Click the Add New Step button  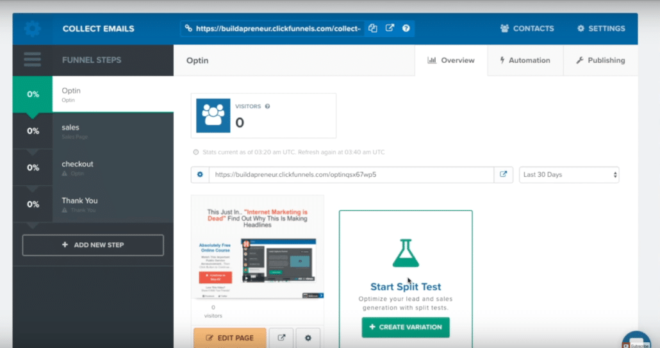[93, 245]
